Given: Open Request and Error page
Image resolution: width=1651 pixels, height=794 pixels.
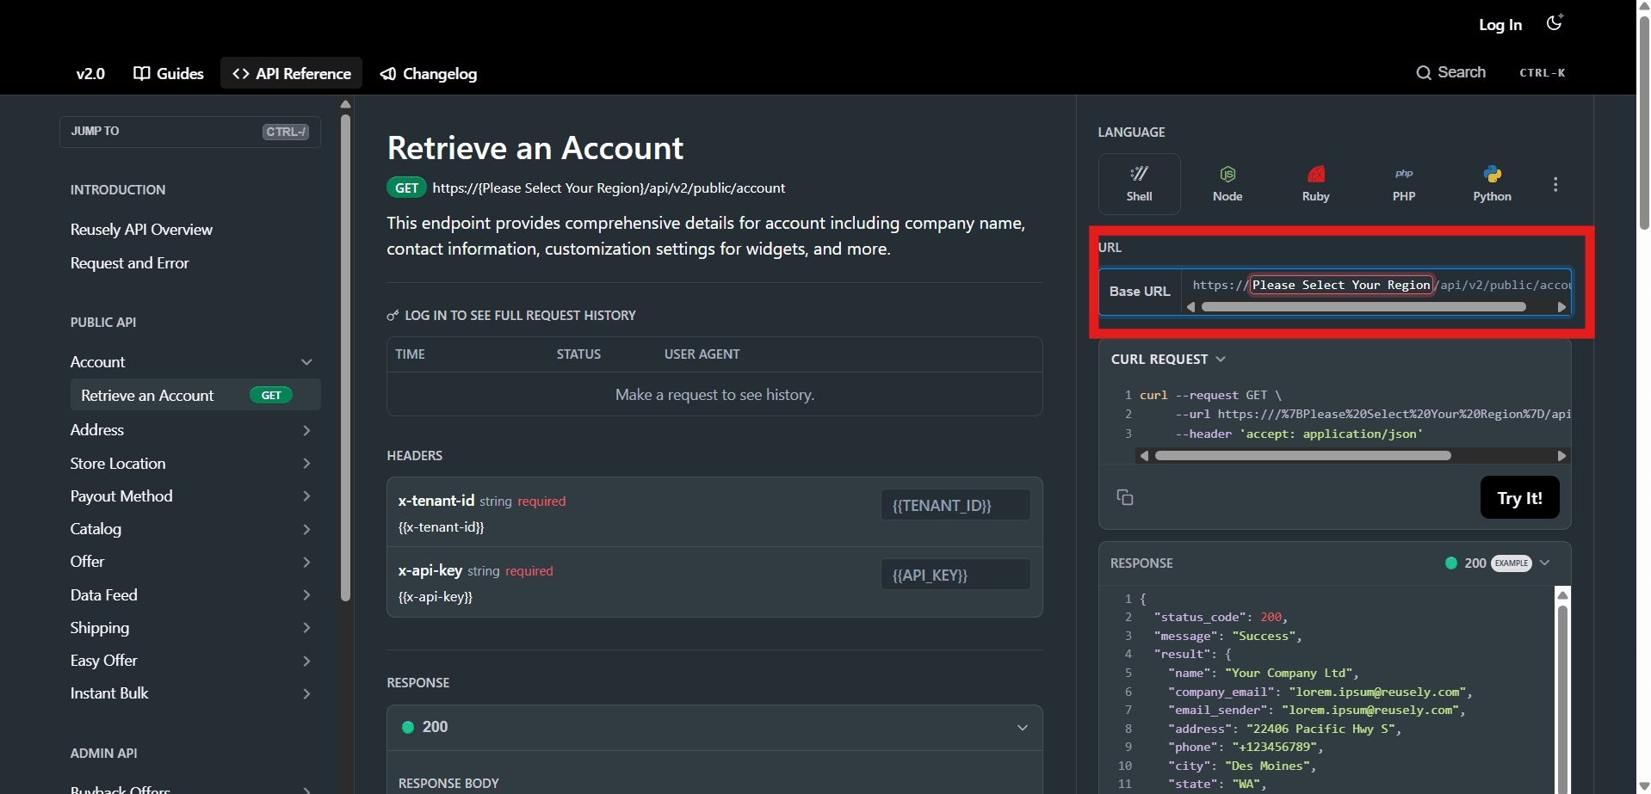Looking at the screenshot, I should click(129, 263).
